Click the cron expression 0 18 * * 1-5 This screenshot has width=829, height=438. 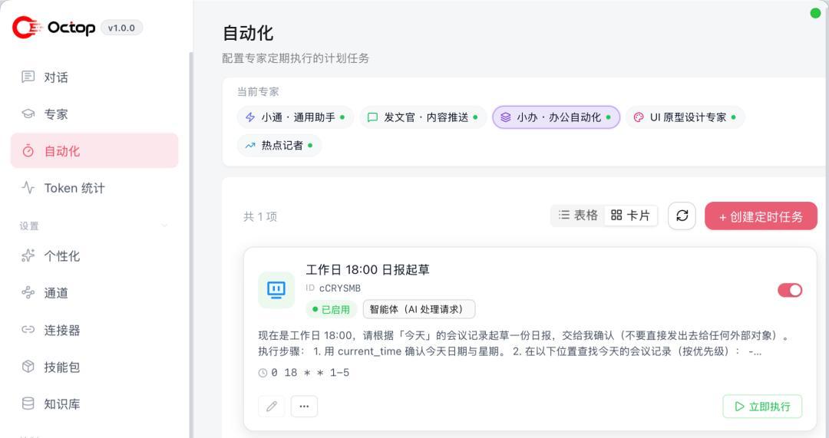[x=310, y=373]
